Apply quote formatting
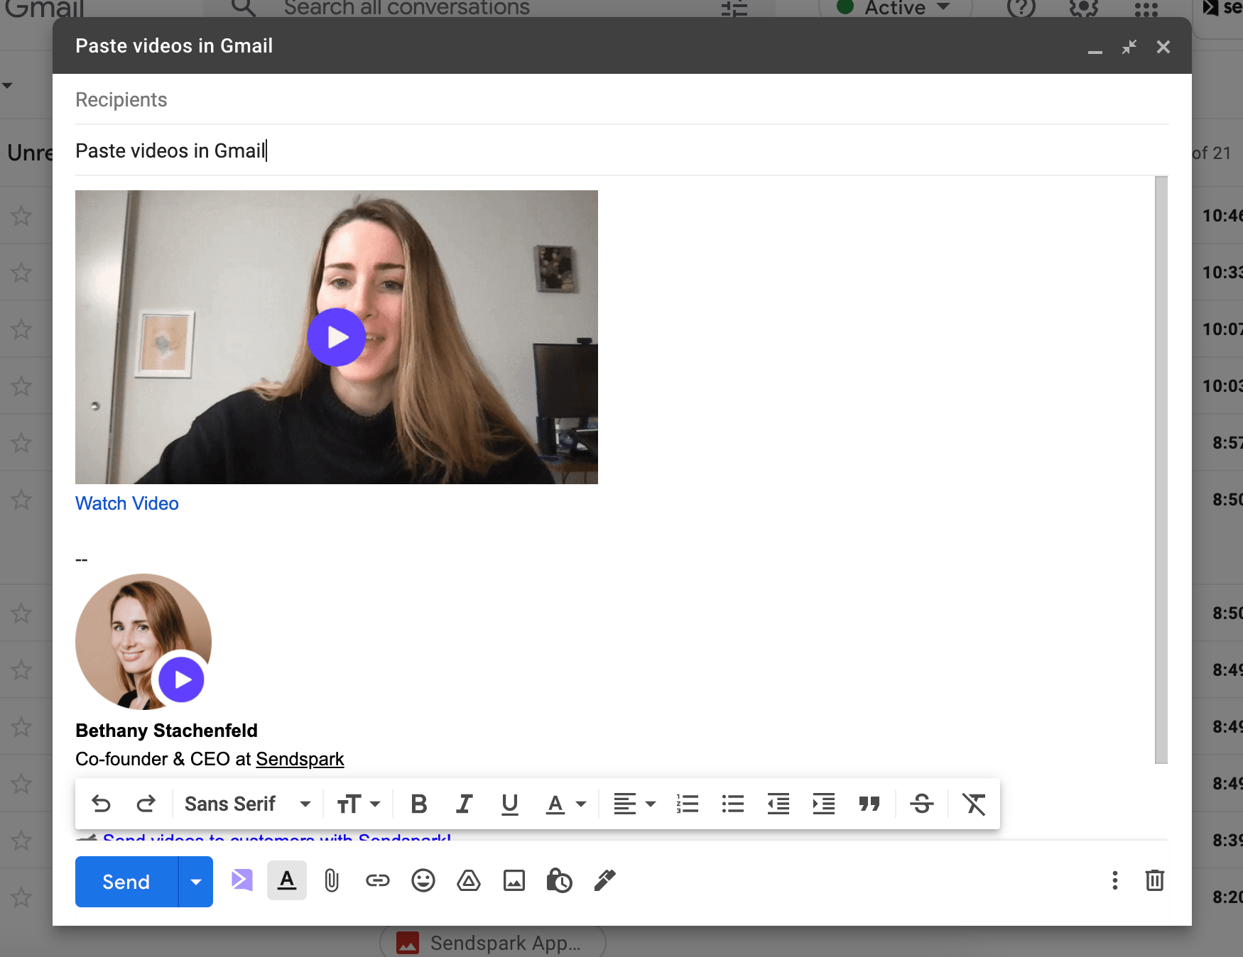Image resolution: width=1243 pixels, height=957 pixels. (869, 804)
